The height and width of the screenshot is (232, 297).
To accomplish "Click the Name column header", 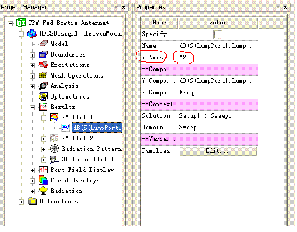I will [159, 23].
